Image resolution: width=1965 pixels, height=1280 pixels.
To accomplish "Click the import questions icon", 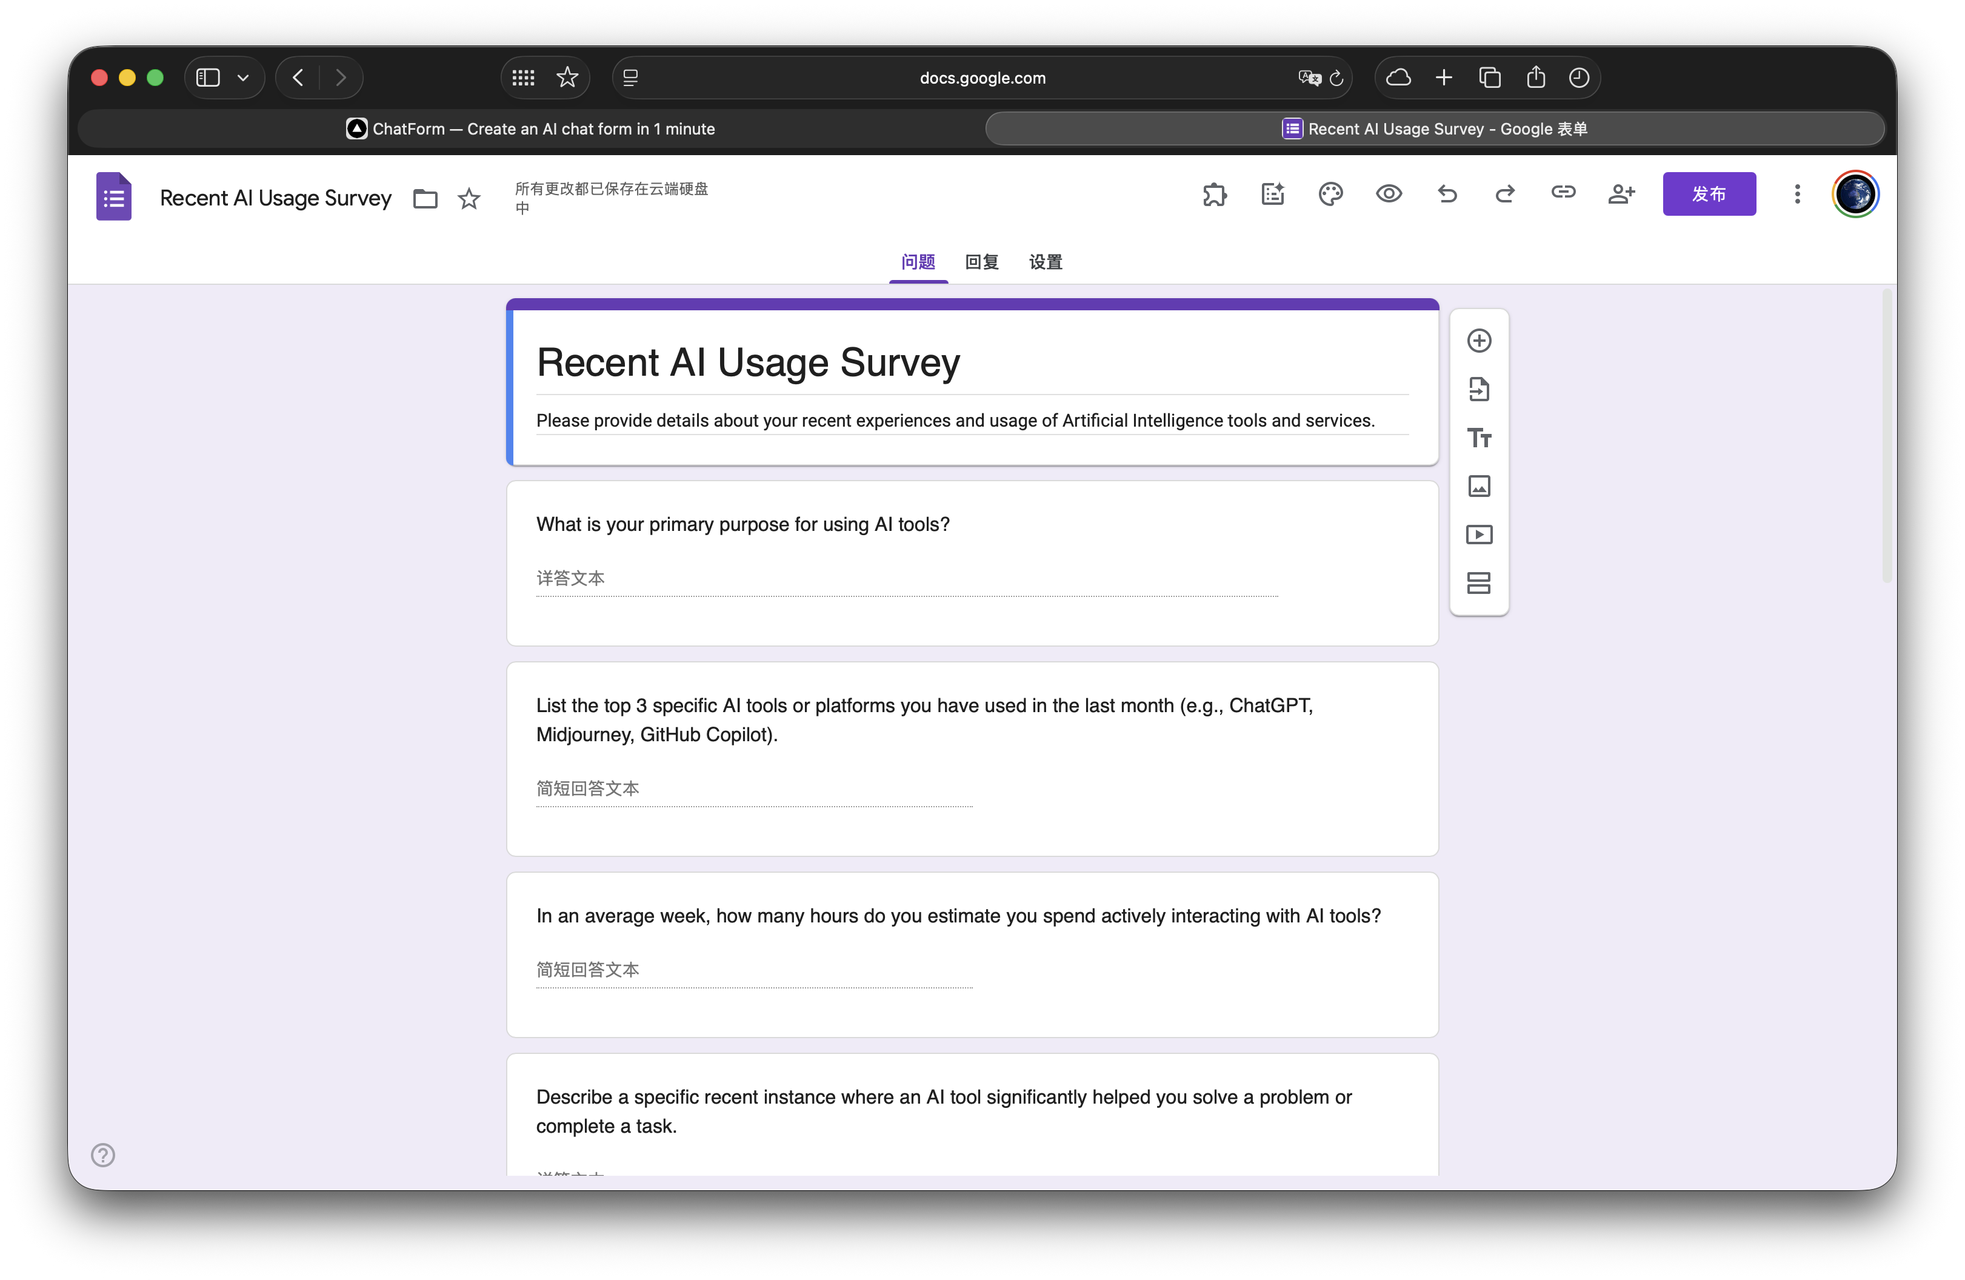I will [x=1479, y=389].
